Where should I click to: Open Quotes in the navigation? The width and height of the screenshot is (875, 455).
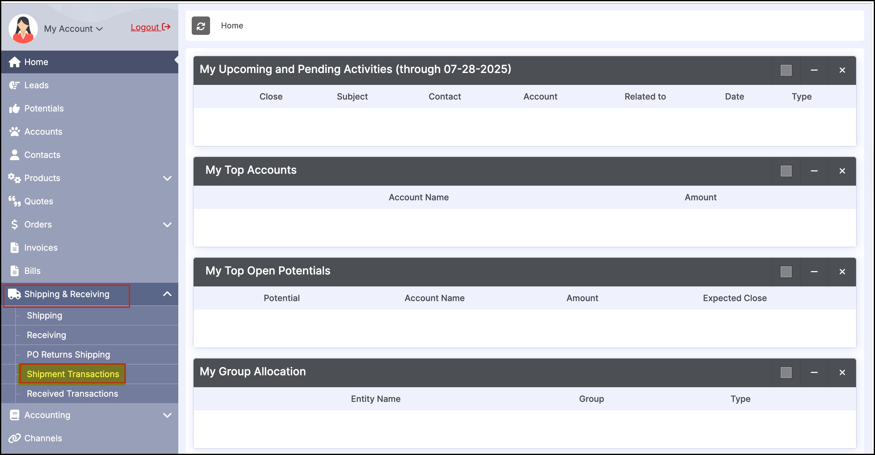click(90, 201)
